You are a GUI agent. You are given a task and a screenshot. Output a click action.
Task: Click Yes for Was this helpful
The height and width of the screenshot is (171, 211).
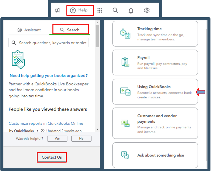pos(57,139)
